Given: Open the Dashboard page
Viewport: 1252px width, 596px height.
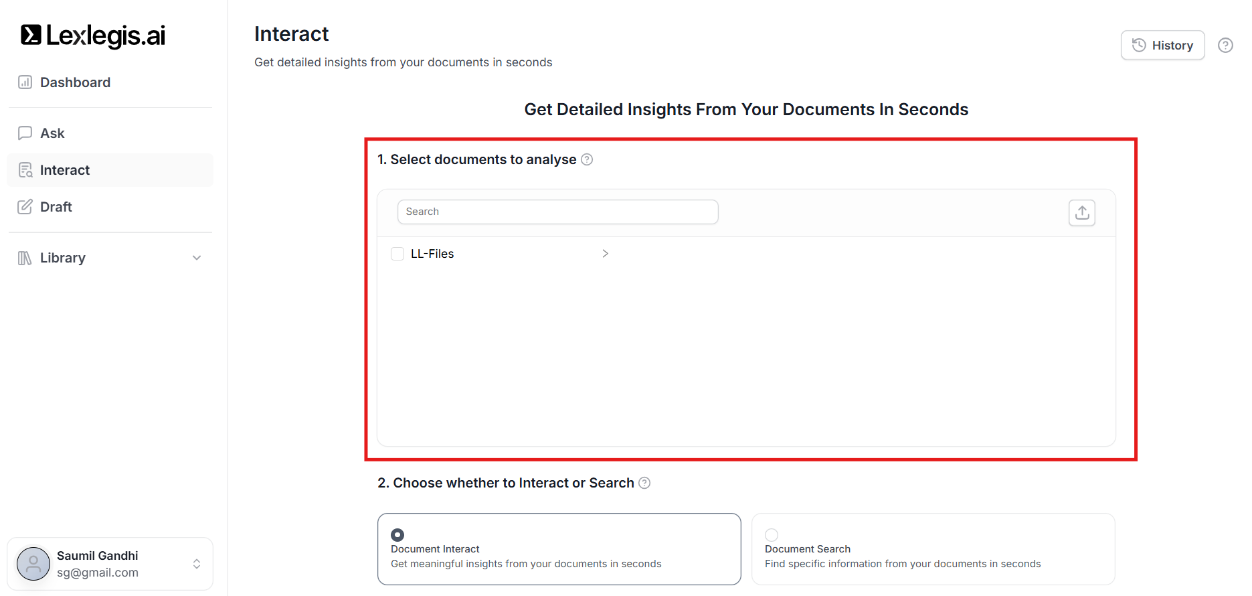Looking at the screenshot, I should point(75,82).
